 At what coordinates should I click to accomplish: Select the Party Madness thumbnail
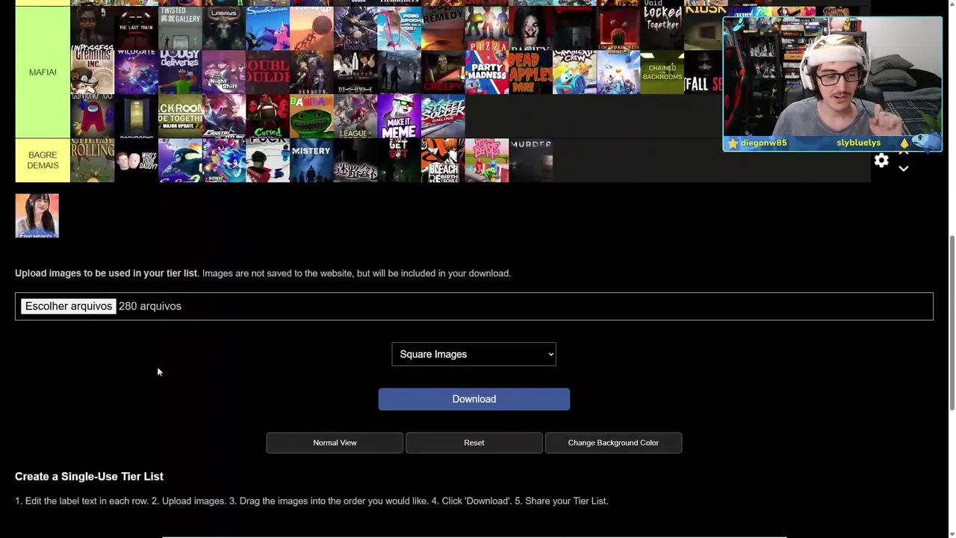(x=487, y=72)
